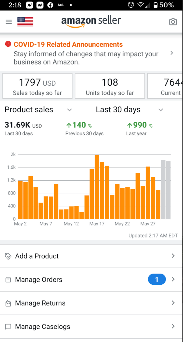Viewport: 183px width, 342px height.
Task: Tap the Aol. notification icon
Action: point(60,5)
